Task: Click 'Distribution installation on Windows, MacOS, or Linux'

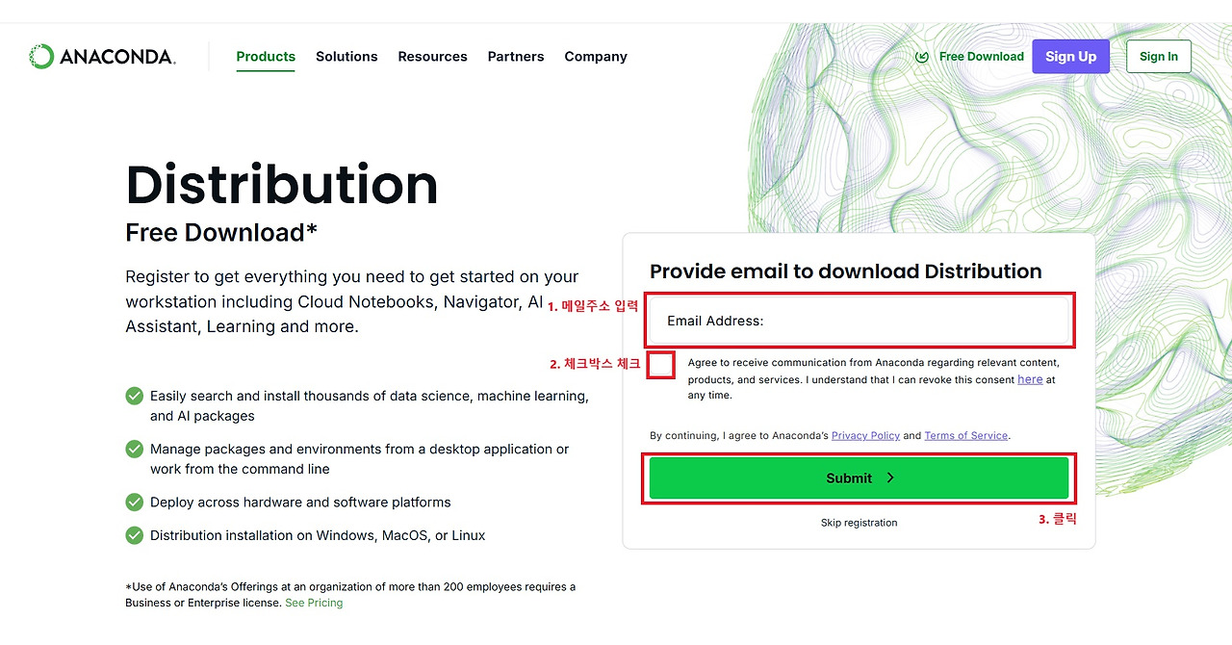Action: [x=318, y=535]
